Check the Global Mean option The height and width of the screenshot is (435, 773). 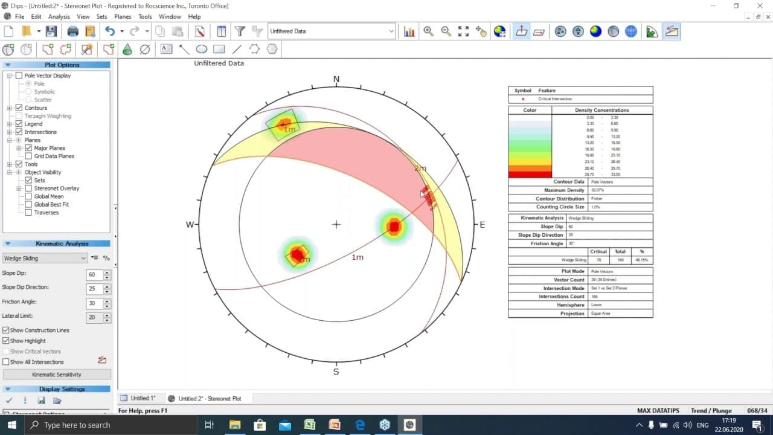pyautogui.click(x=28, y=196)
